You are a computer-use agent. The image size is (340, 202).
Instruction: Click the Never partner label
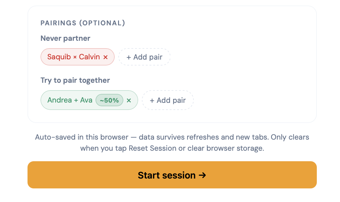(x=65, y=38)
